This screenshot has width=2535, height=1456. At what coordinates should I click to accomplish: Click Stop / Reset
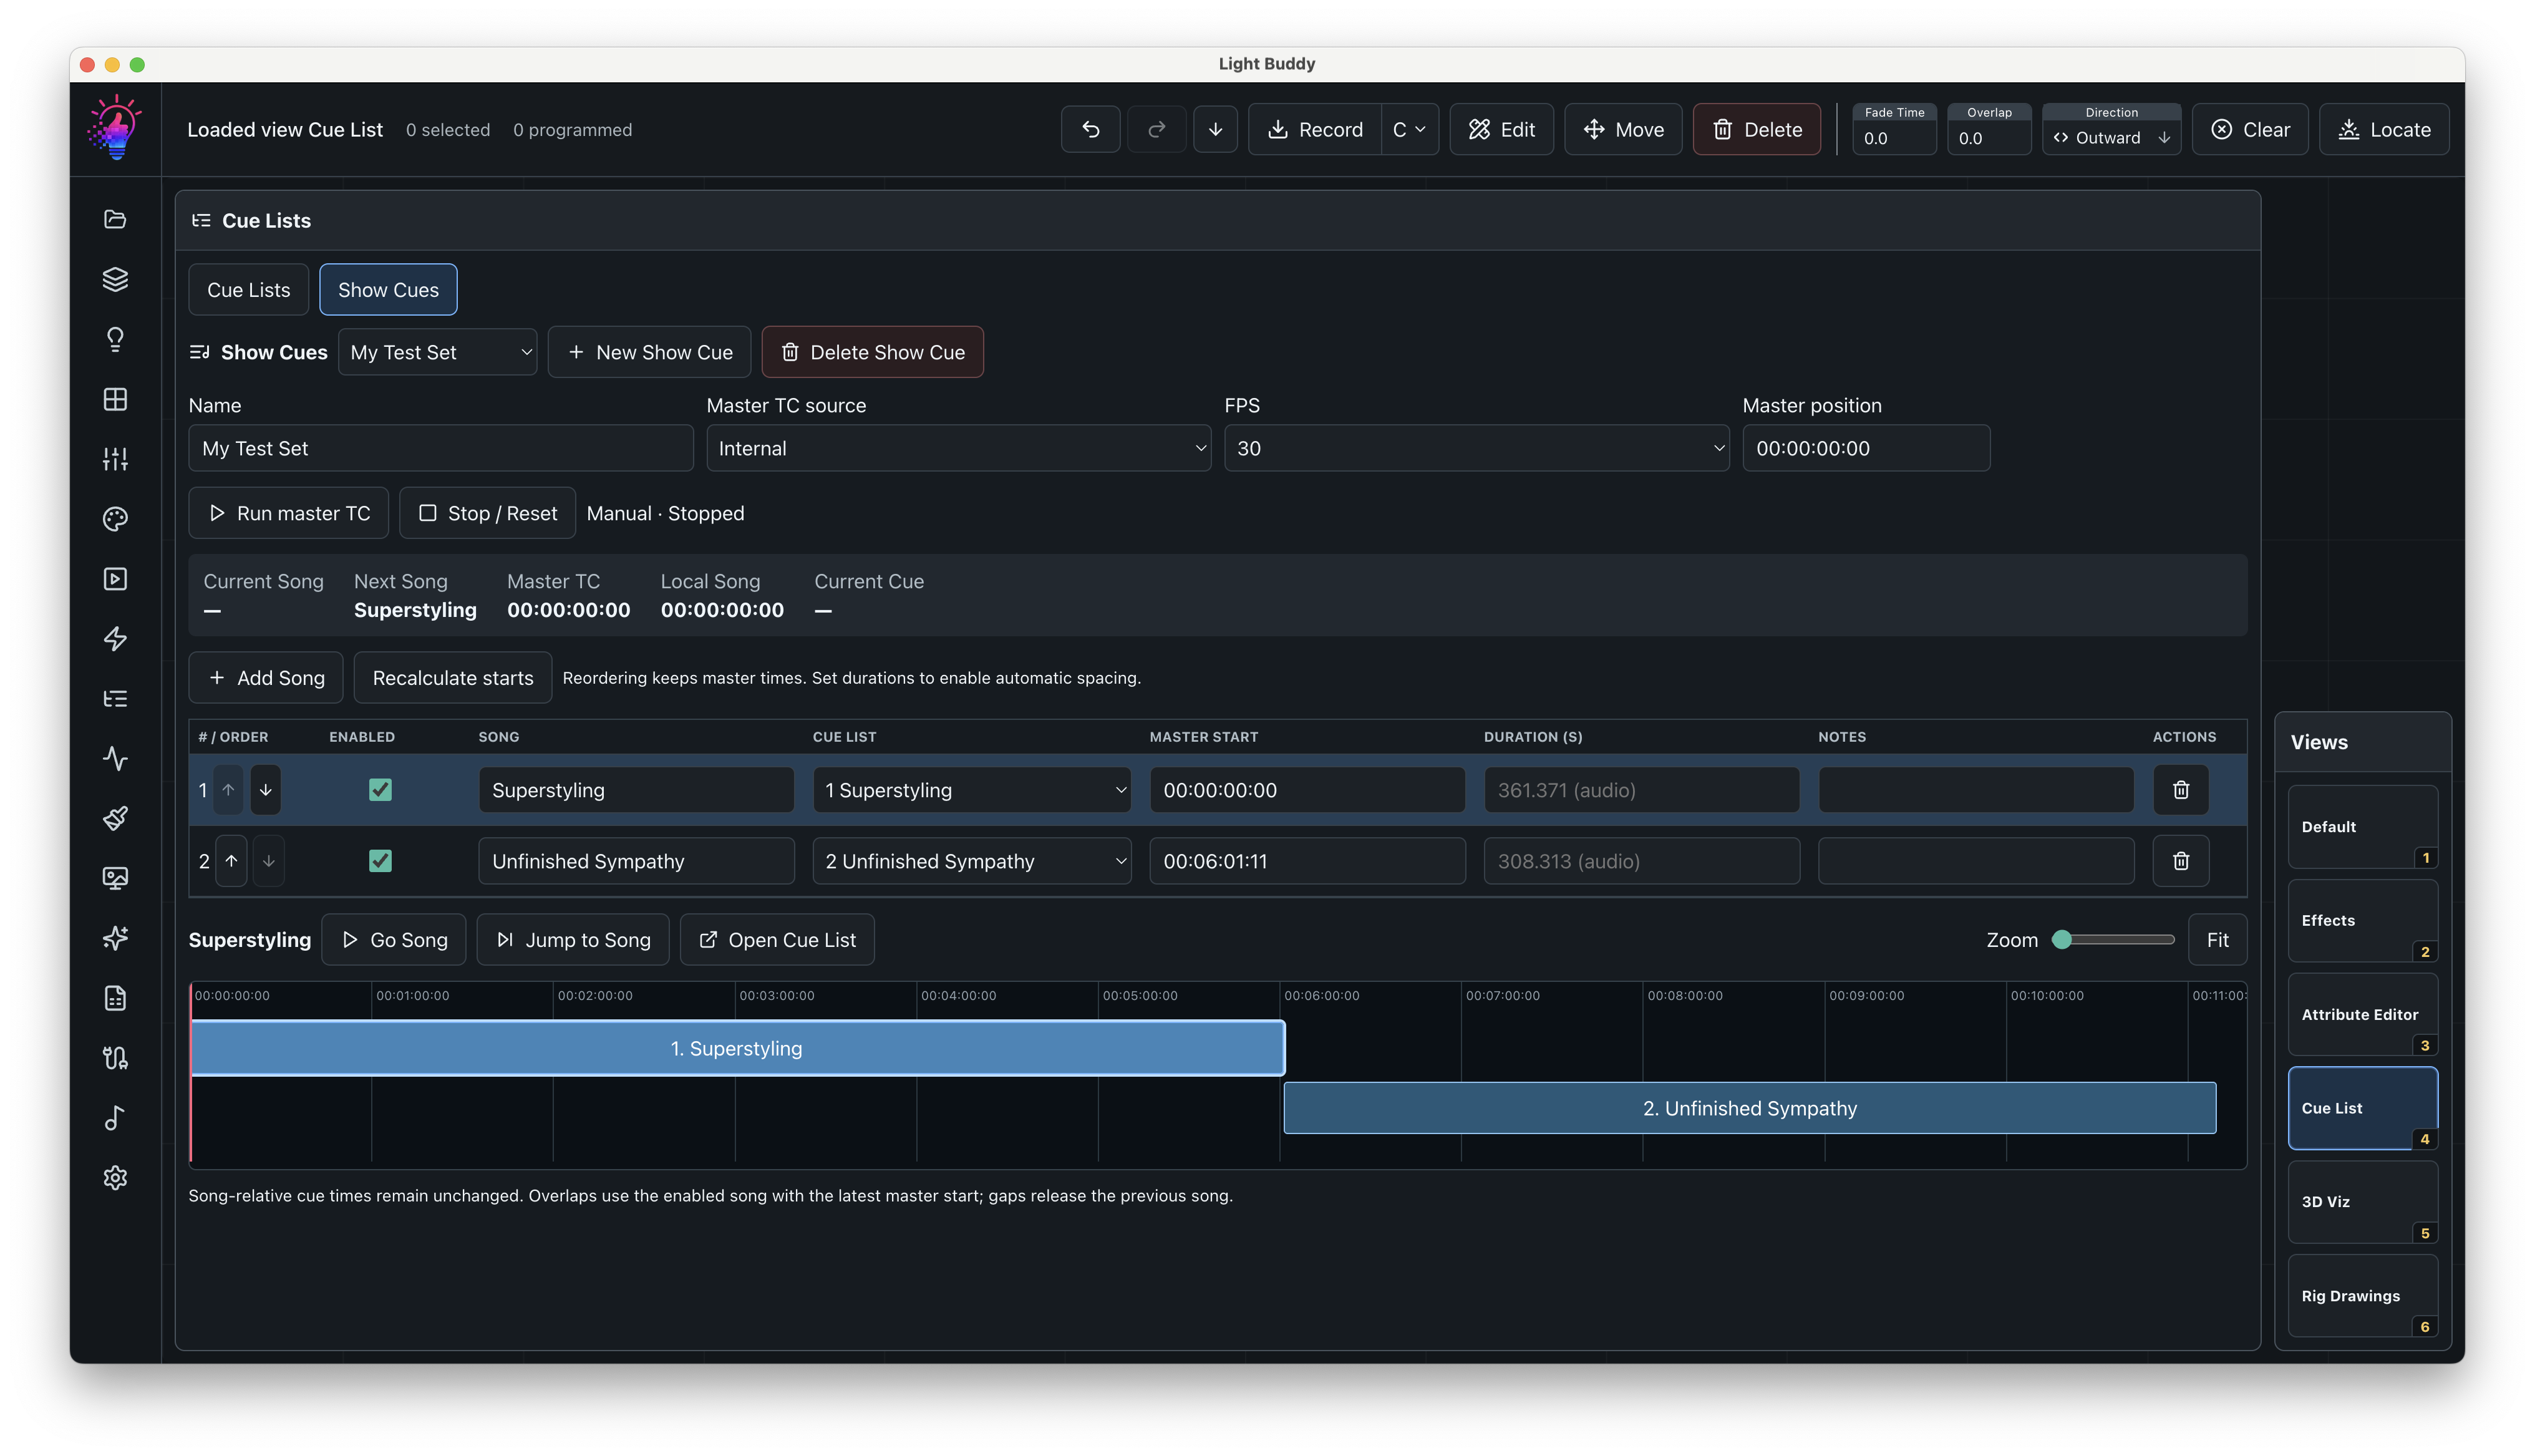[x=488, y=513]
